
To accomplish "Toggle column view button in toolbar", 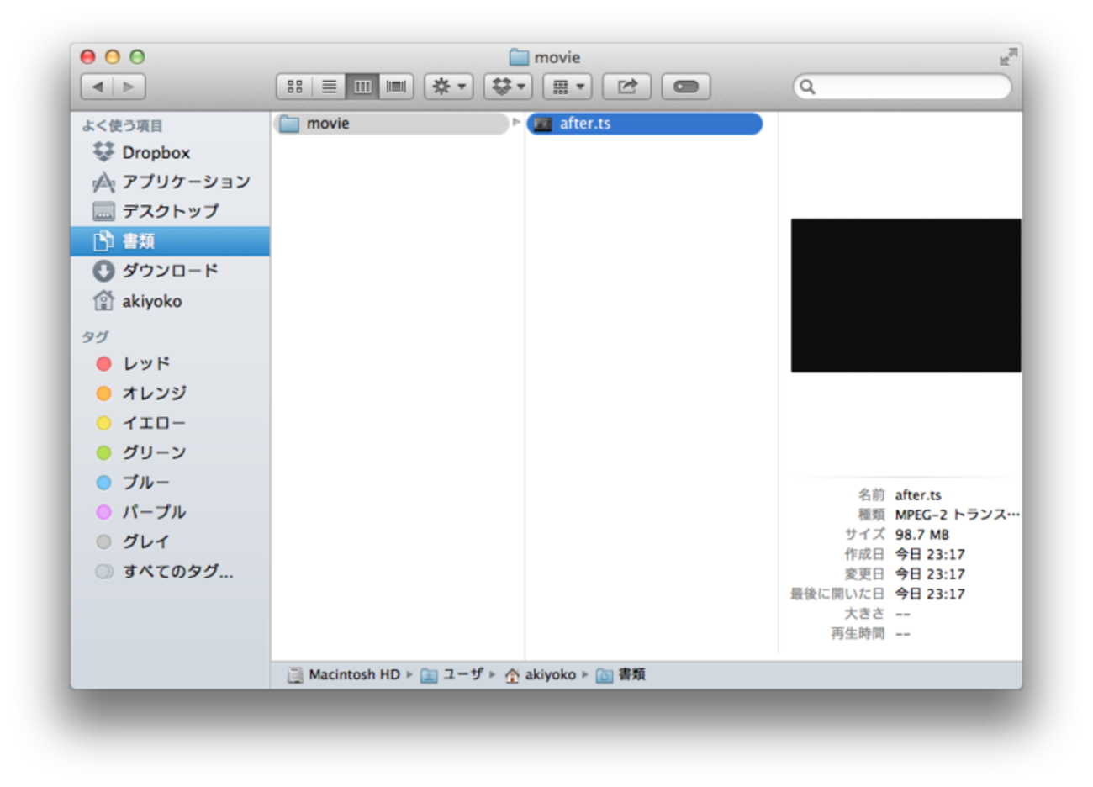I will [x=362, y=87].
